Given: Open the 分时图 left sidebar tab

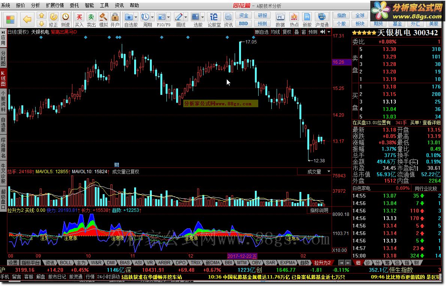Looking at the screenshot, I should pyautogui.click(x=3, y=58).
